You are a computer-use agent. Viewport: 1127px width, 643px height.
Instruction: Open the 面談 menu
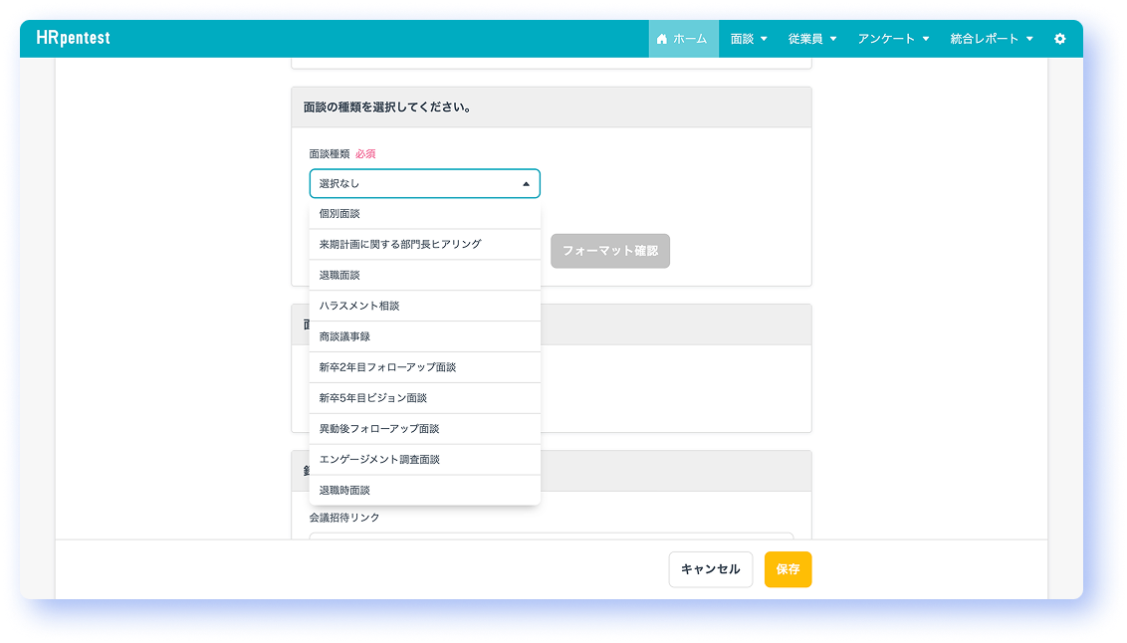point(749,39)
